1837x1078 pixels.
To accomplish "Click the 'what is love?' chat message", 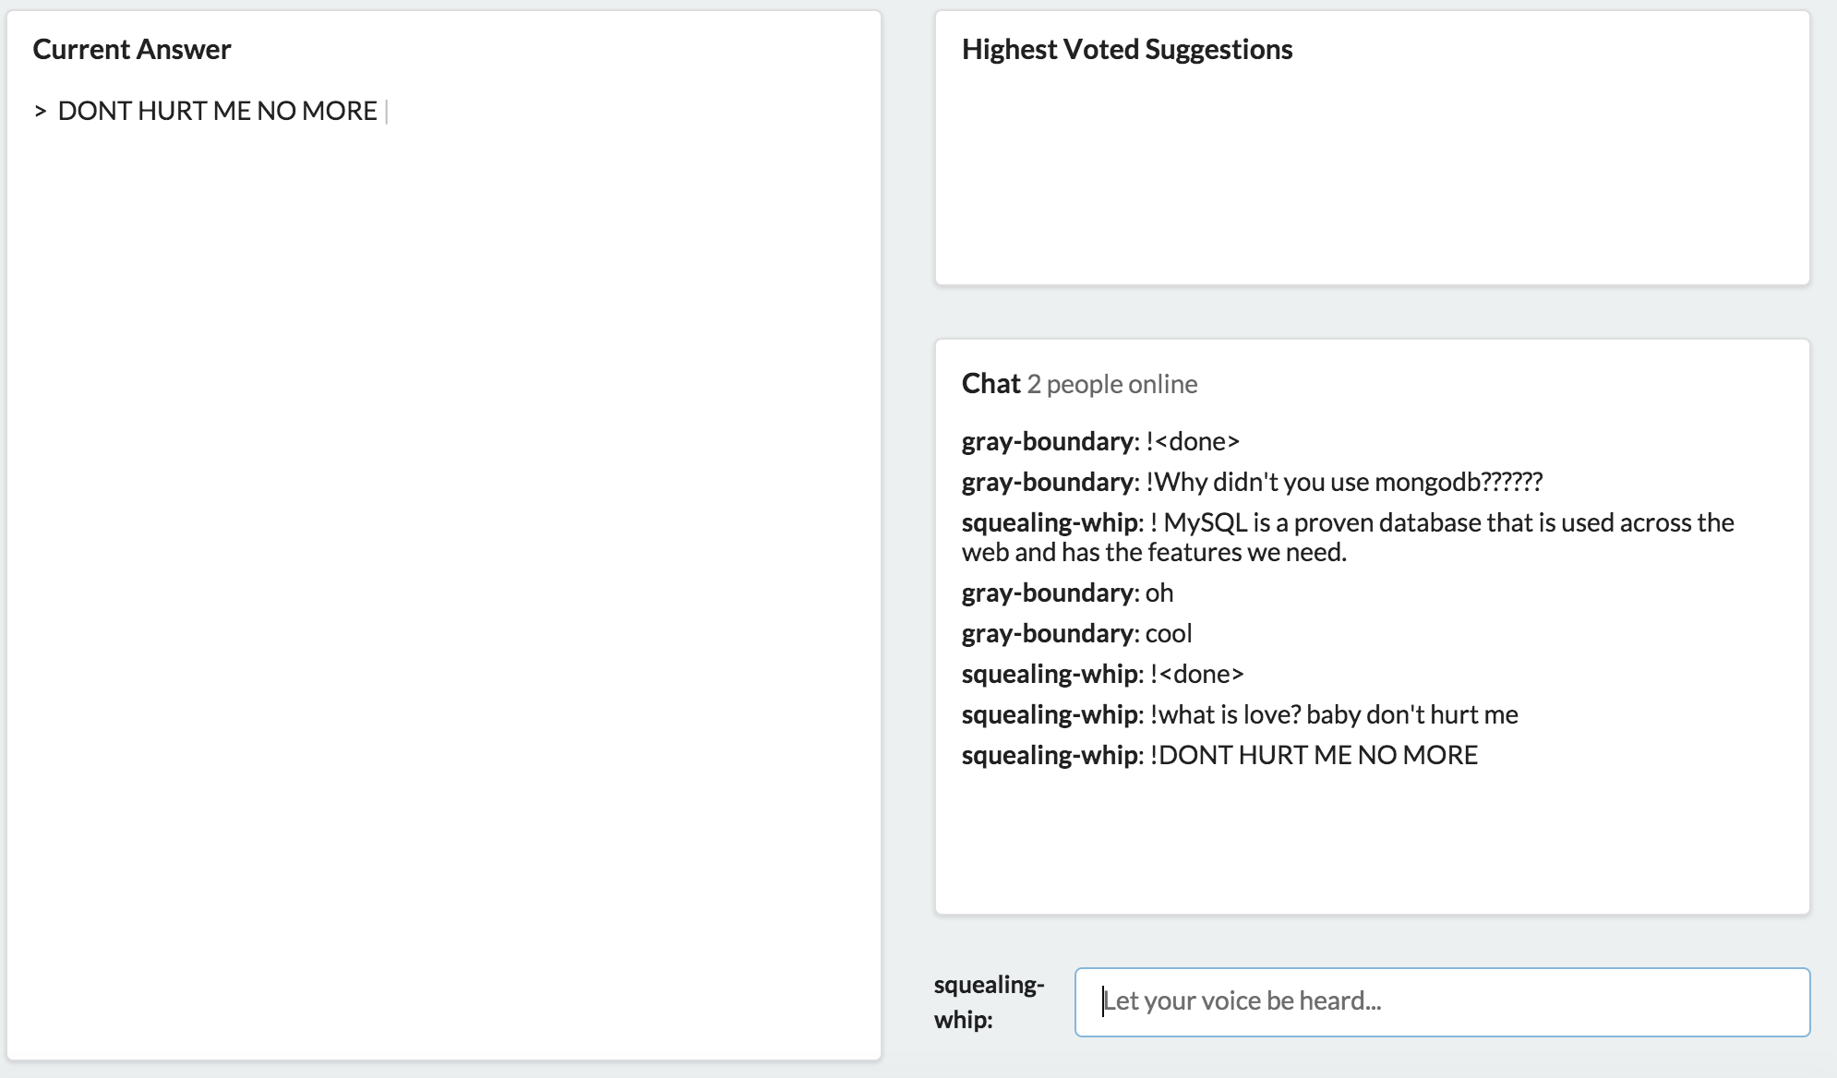I will click(x=1334, y=714).
